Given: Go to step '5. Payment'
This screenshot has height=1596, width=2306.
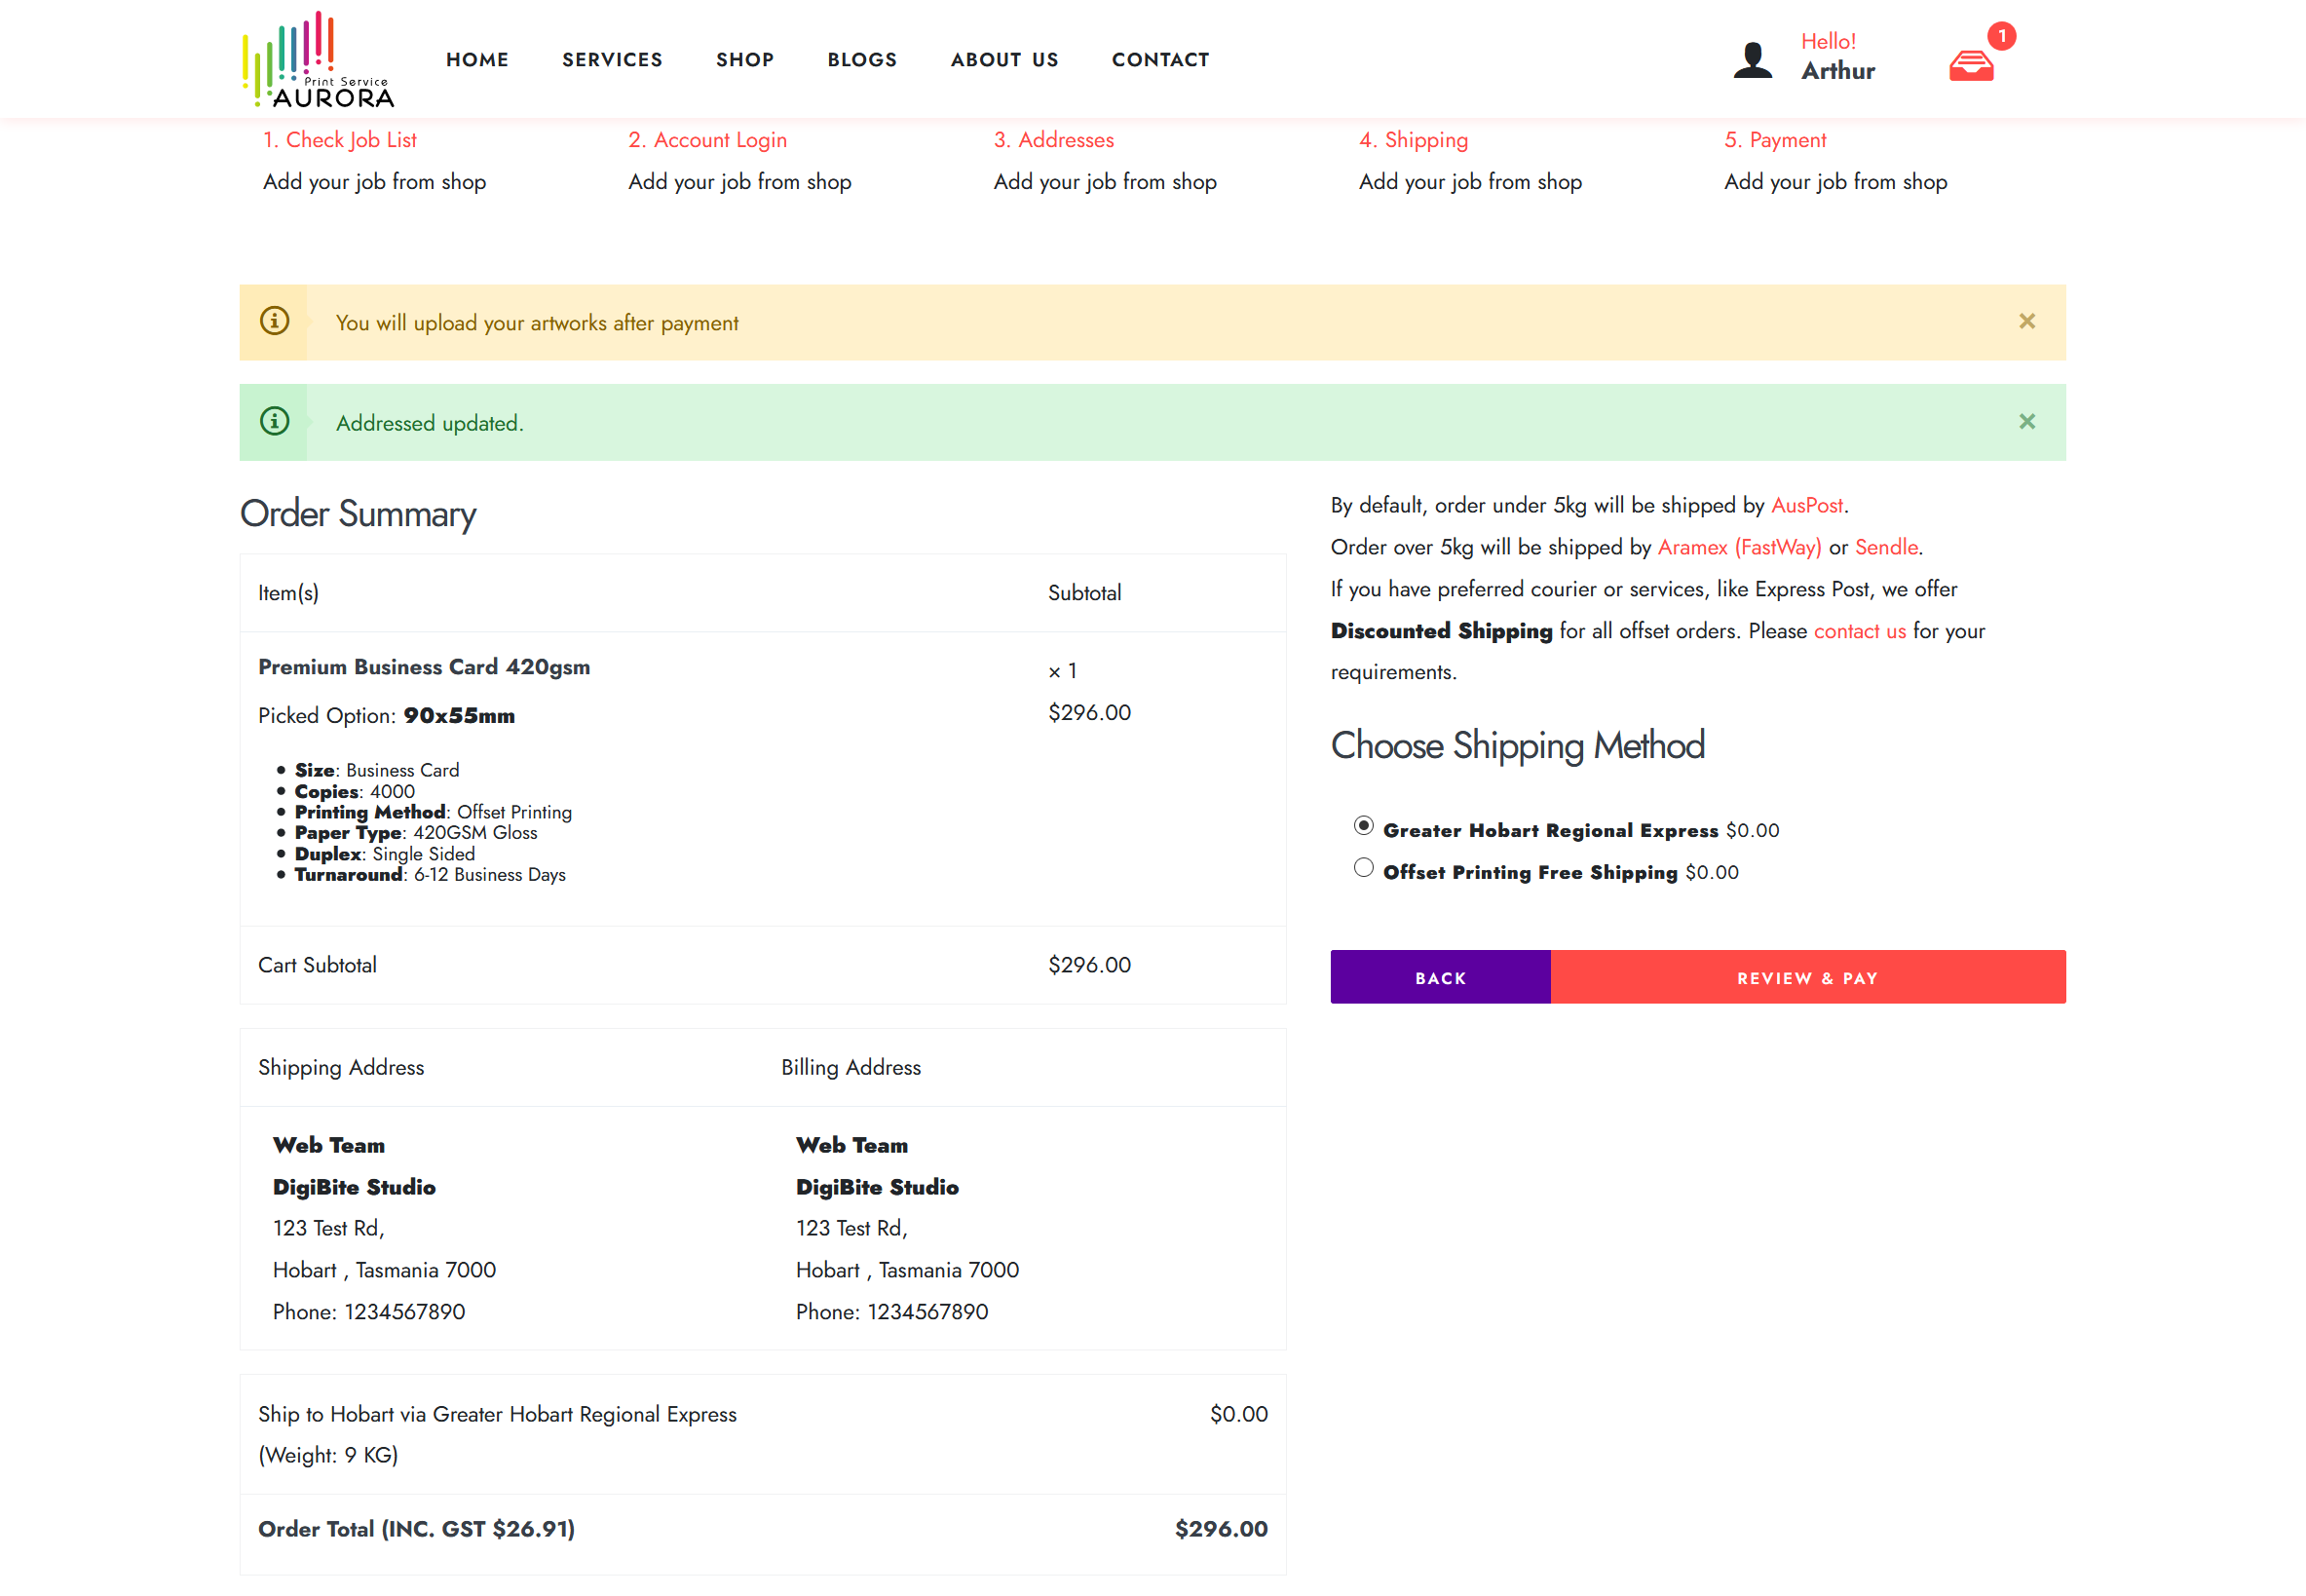Looking at the screenshot, I should pos(1774,140).
